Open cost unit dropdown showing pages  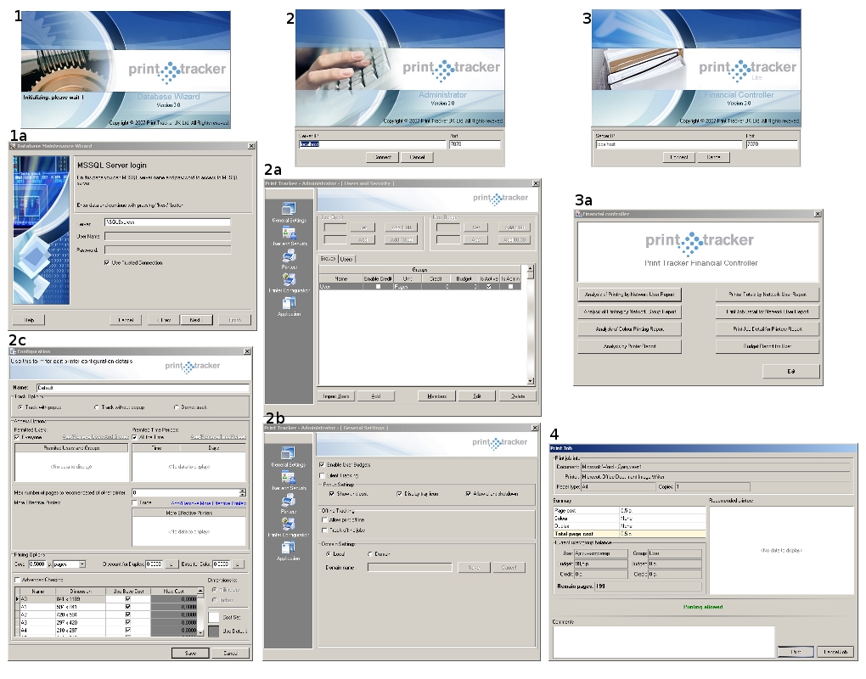82,564
